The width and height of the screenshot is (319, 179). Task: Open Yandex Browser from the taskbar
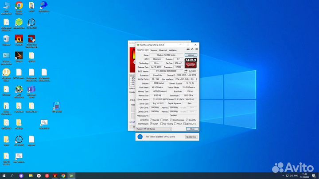39,176
